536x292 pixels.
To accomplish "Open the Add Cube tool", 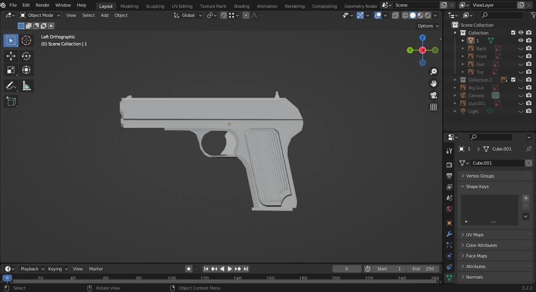I will click(11, 101).
